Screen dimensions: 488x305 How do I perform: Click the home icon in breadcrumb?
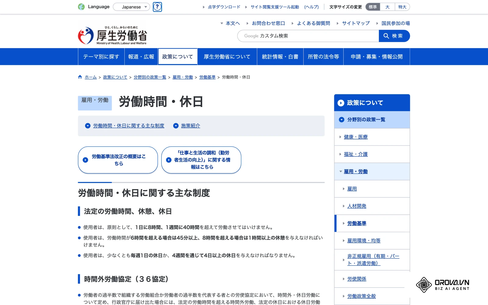click(80, 77)
